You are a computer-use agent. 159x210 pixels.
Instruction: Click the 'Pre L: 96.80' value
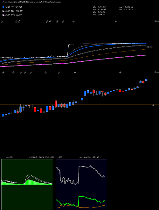(99, 12)
